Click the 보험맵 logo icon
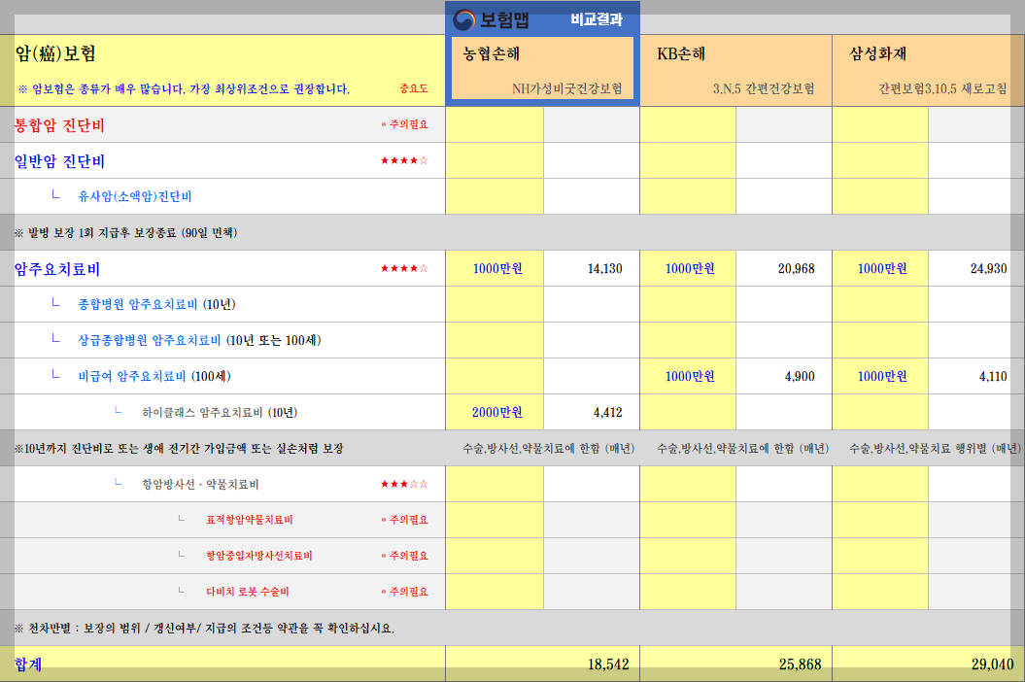 click(x=464, y=19)
